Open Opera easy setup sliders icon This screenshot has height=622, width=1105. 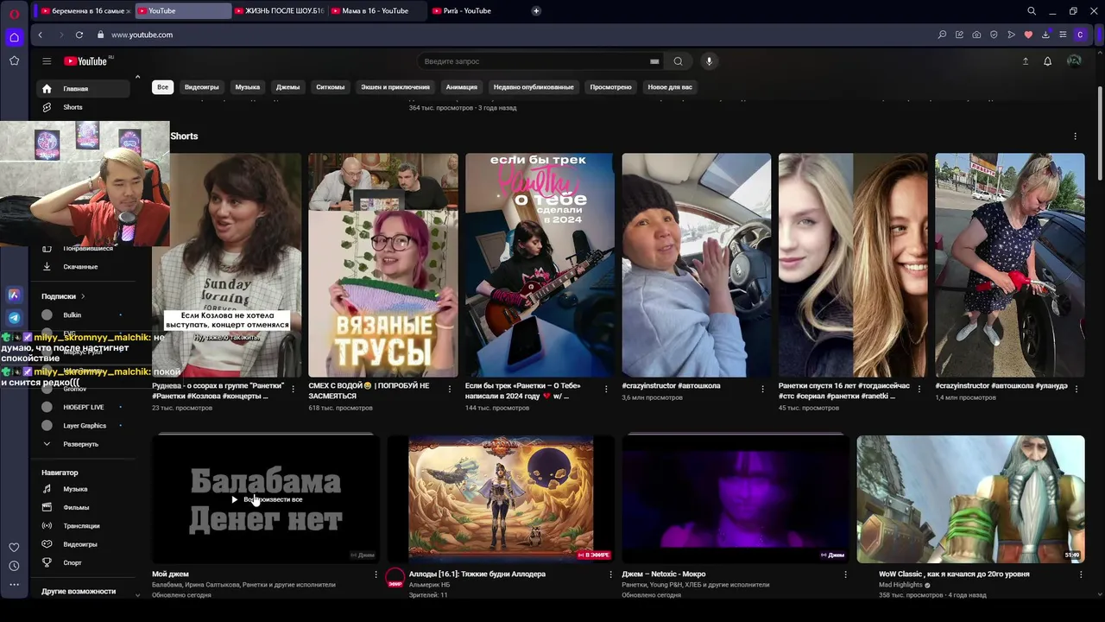point(1063,35)
